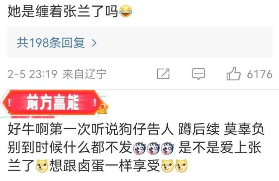
Task: Open the comment reply icon
Action: [198, 74]
